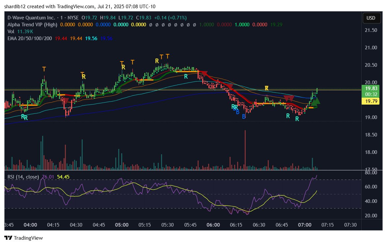The height and width of the screenshot is (245, 387).
Task: Click the 06:30 time axis label
Action: coord(259,225)
